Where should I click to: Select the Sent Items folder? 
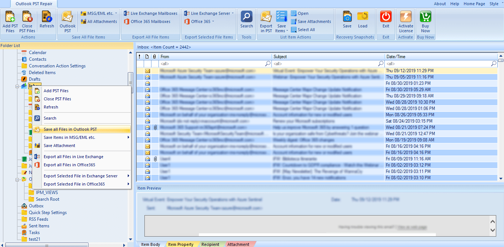[39, 226]
